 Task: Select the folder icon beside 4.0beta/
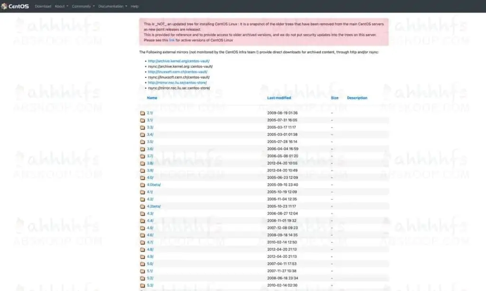(x=143, y=184)
